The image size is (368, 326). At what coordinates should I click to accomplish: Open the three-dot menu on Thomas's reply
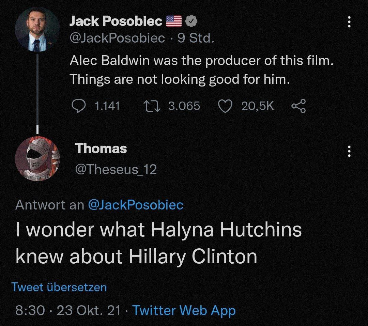(x=348, y=152)
